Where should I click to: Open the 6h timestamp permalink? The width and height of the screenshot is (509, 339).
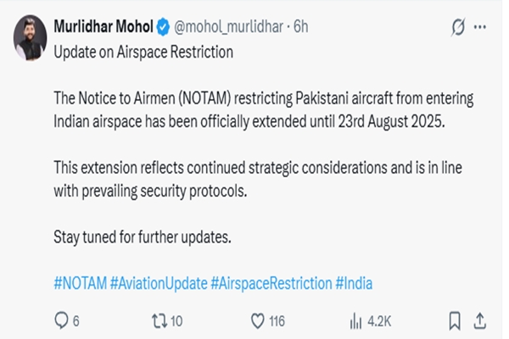[x=300, y=27]
